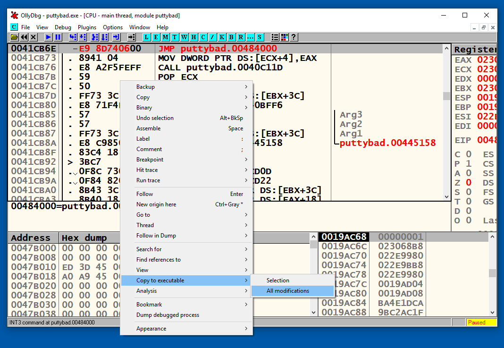Click Dump debugged process menu entry

(x=168, y=315)
